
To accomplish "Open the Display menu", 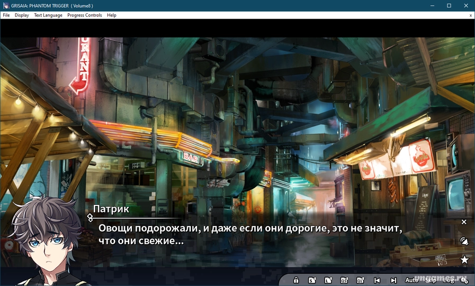I will tap(22, 15).
